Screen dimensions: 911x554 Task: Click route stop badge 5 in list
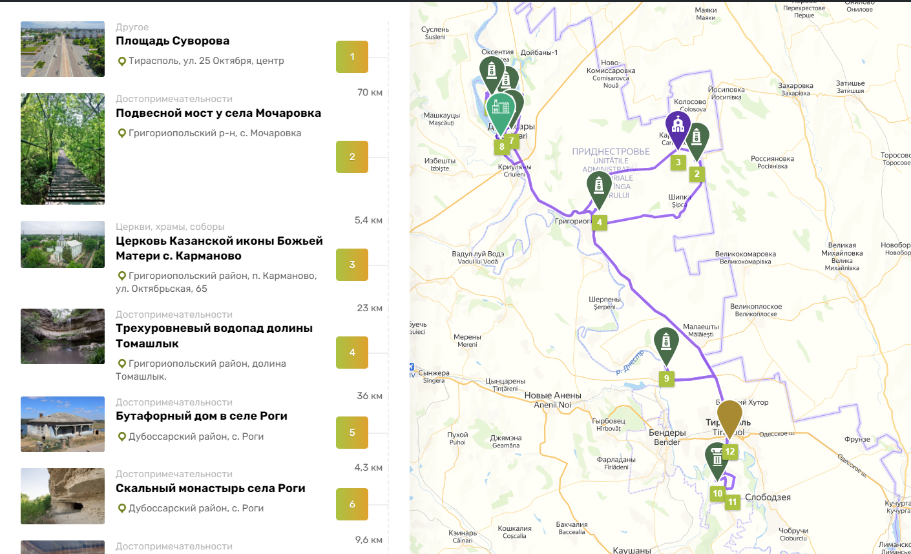tap(352, 433)
